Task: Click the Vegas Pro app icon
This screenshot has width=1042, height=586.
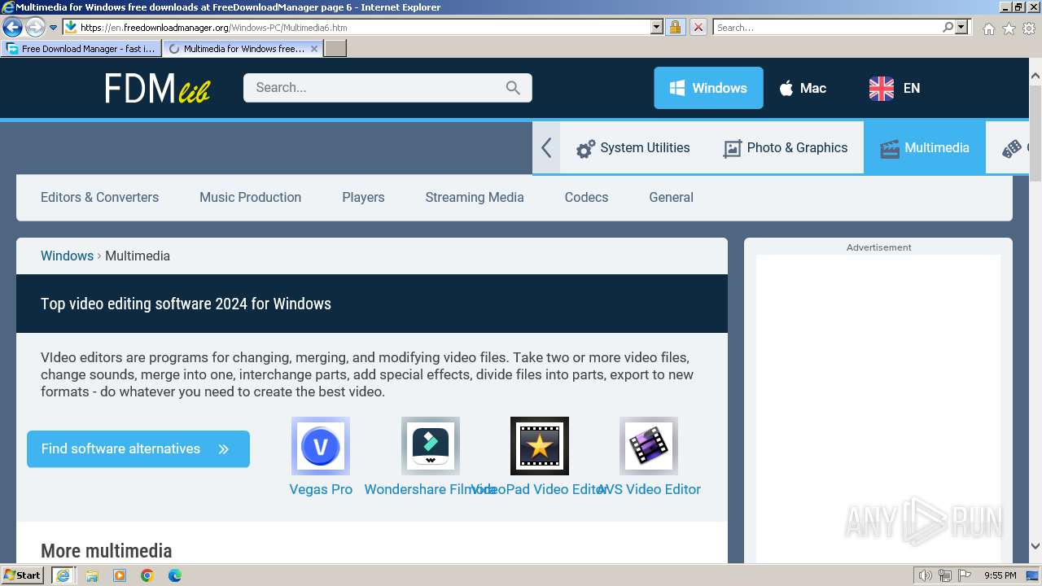Action: click(321, 446)
